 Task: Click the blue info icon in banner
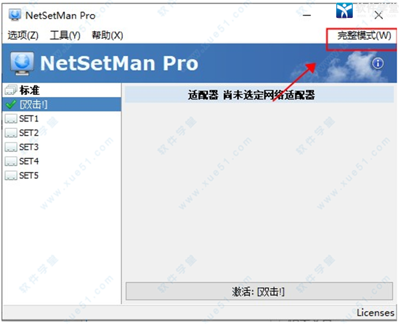(378, 63)
